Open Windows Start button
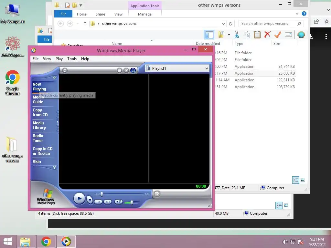 pyautogui.click(x=8, y=242)
